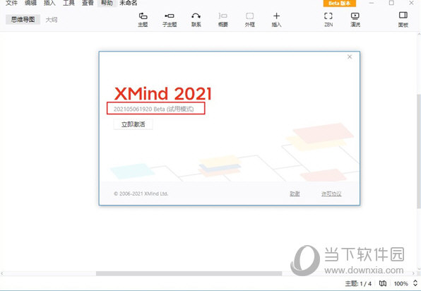Minimize the XMind window
The width and height of the screenshot is (421, 291).
(x=372, y=3)
